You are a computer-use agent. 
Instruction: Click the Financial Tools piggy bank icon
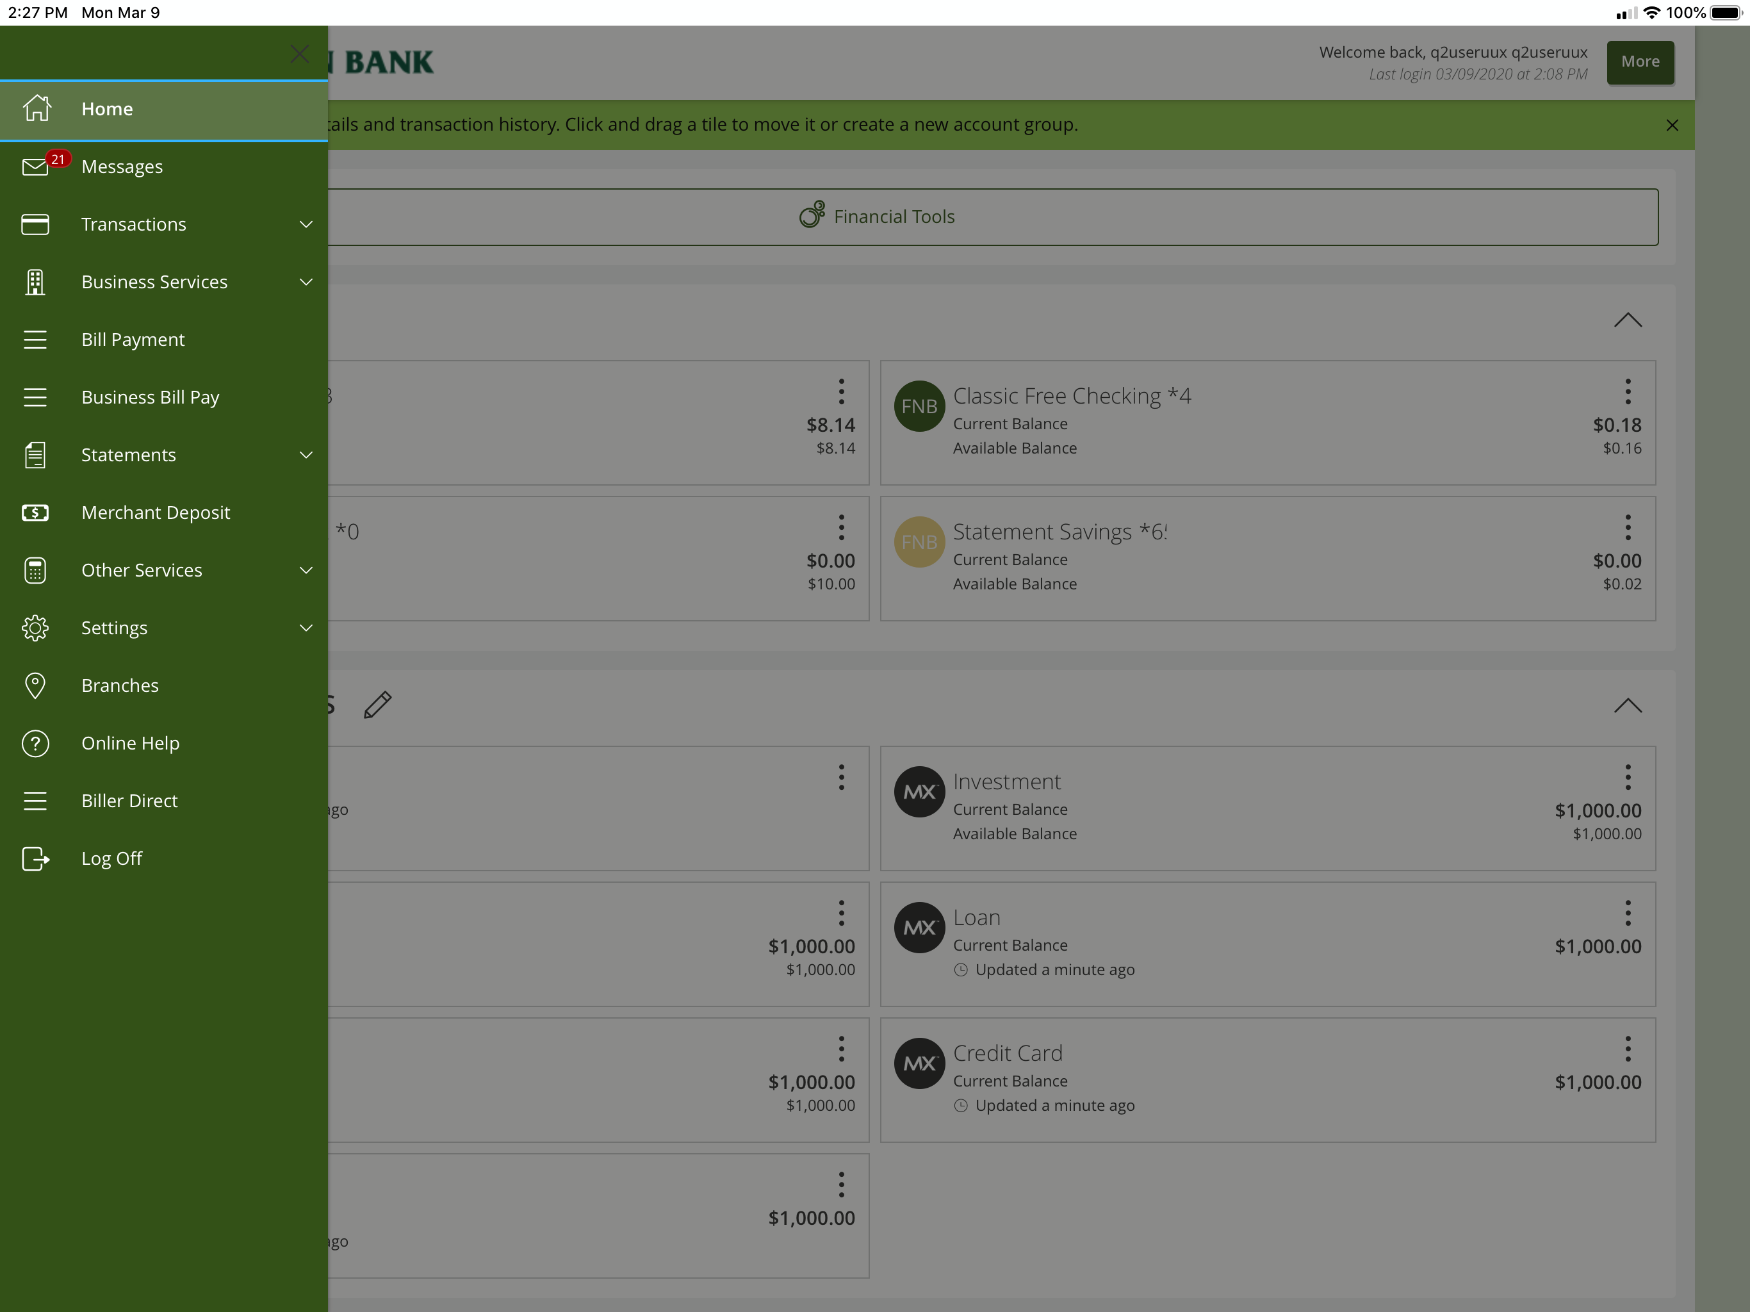point(812,215)
